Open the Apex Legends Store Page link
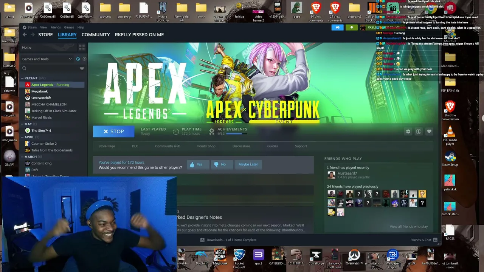 coord(107,146)
